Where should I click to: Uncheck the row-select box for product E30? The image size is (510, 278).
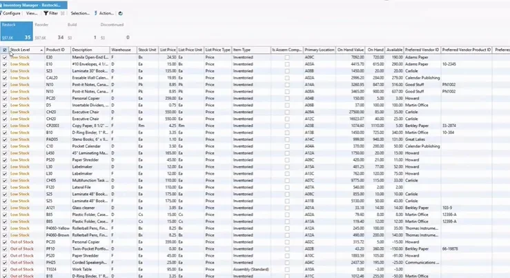click(x=5, y=57)
